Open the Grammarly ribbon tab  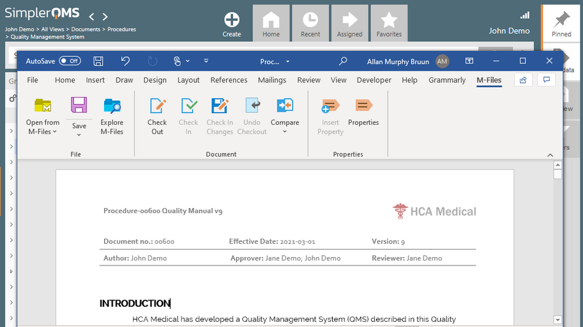(447, 80)
